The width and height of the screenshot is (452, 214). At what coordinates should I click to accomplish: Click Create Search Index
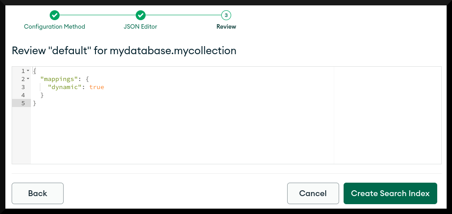(x=390, y=193)
